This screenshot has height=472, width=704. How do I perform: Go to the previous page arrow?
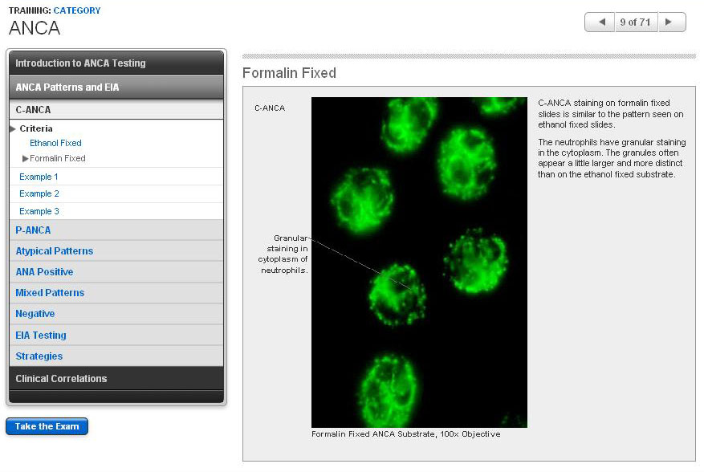click(599, 22)
